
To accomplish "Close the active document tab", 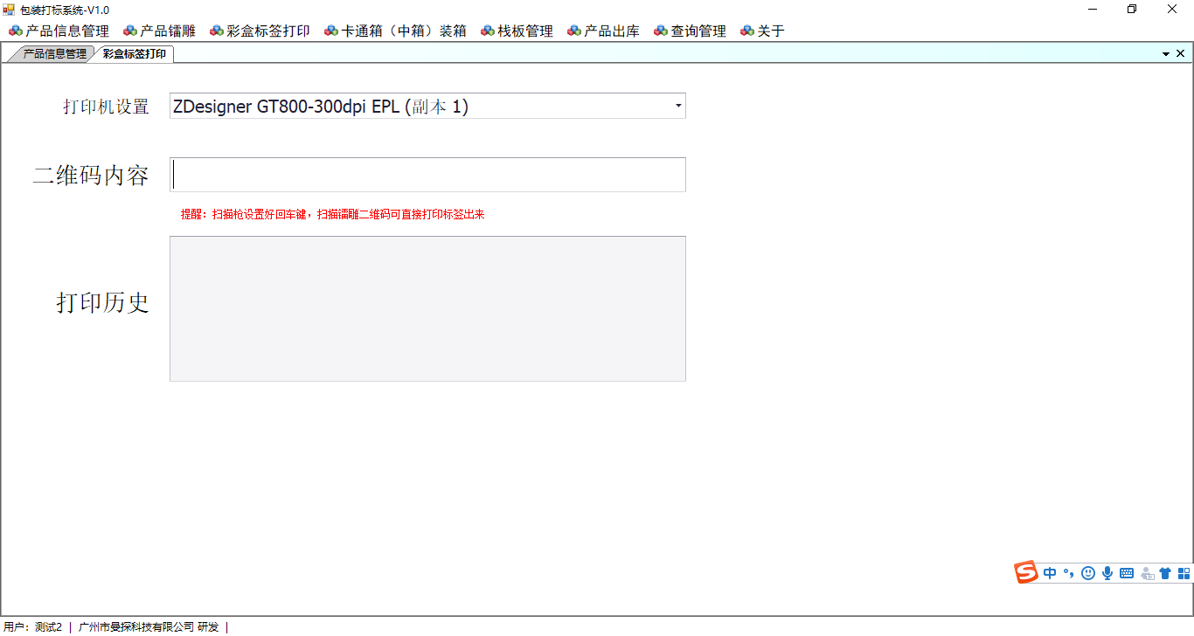I will click(1181, 53).
